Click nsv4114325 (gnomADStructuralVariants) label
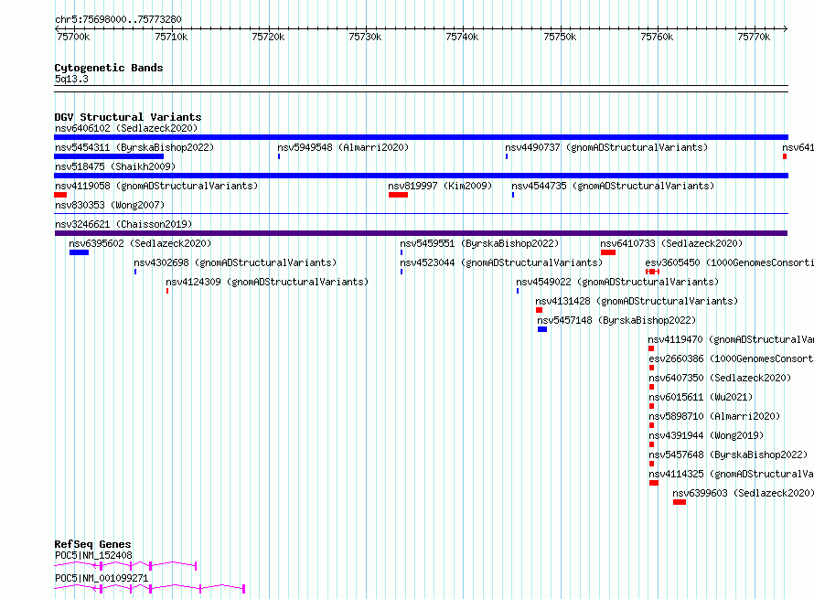Viewport: 814px width, 599px height. coord(732,474)
